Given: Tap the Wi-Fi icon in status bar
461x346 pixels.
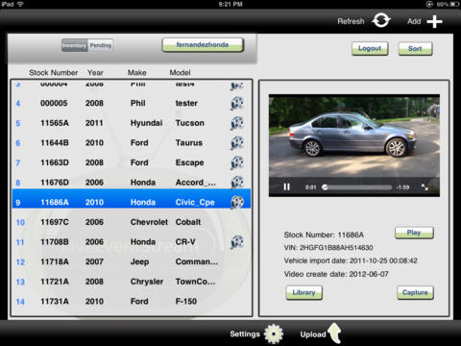Looking at the screenshot, I should [x=21, y=4].
